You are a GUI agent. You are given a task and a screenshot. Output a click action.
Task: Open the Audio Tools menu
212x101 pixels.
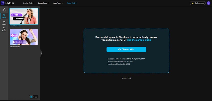(72, 3)
